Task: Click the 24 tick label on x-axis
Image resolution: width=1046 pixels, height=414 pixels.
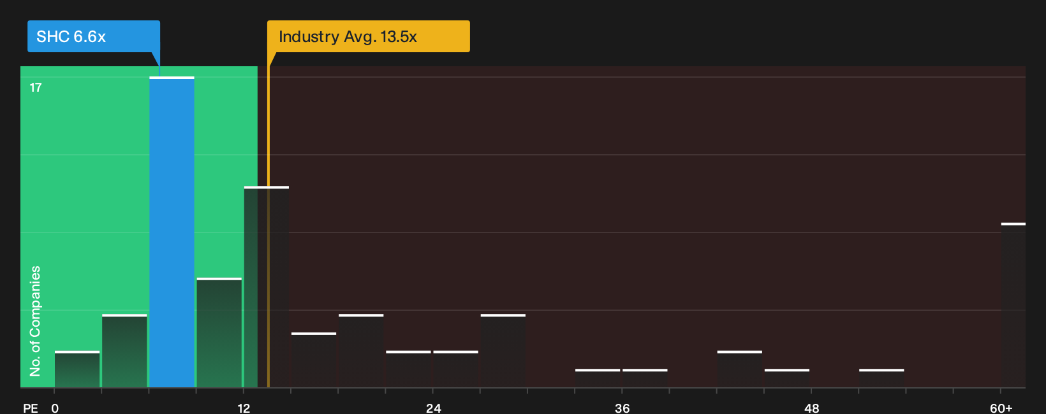Action: [x=433, y=408]
